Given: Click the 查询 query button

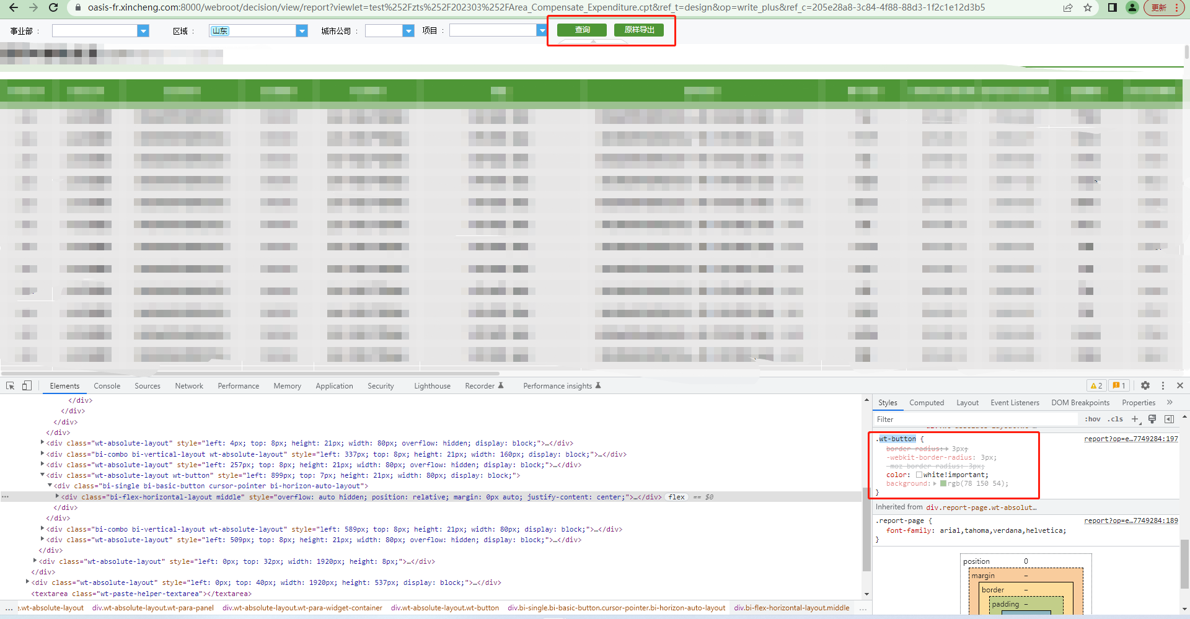Looking at the screenshot, I should pyautogui.click(x=582, y=30).
